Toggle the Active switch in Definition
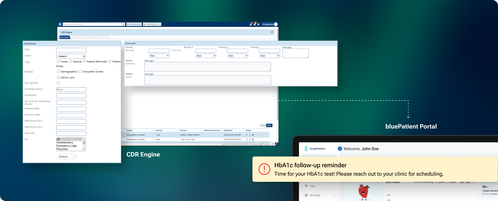This screenshot has height=201, width=498. coord(67,157)
